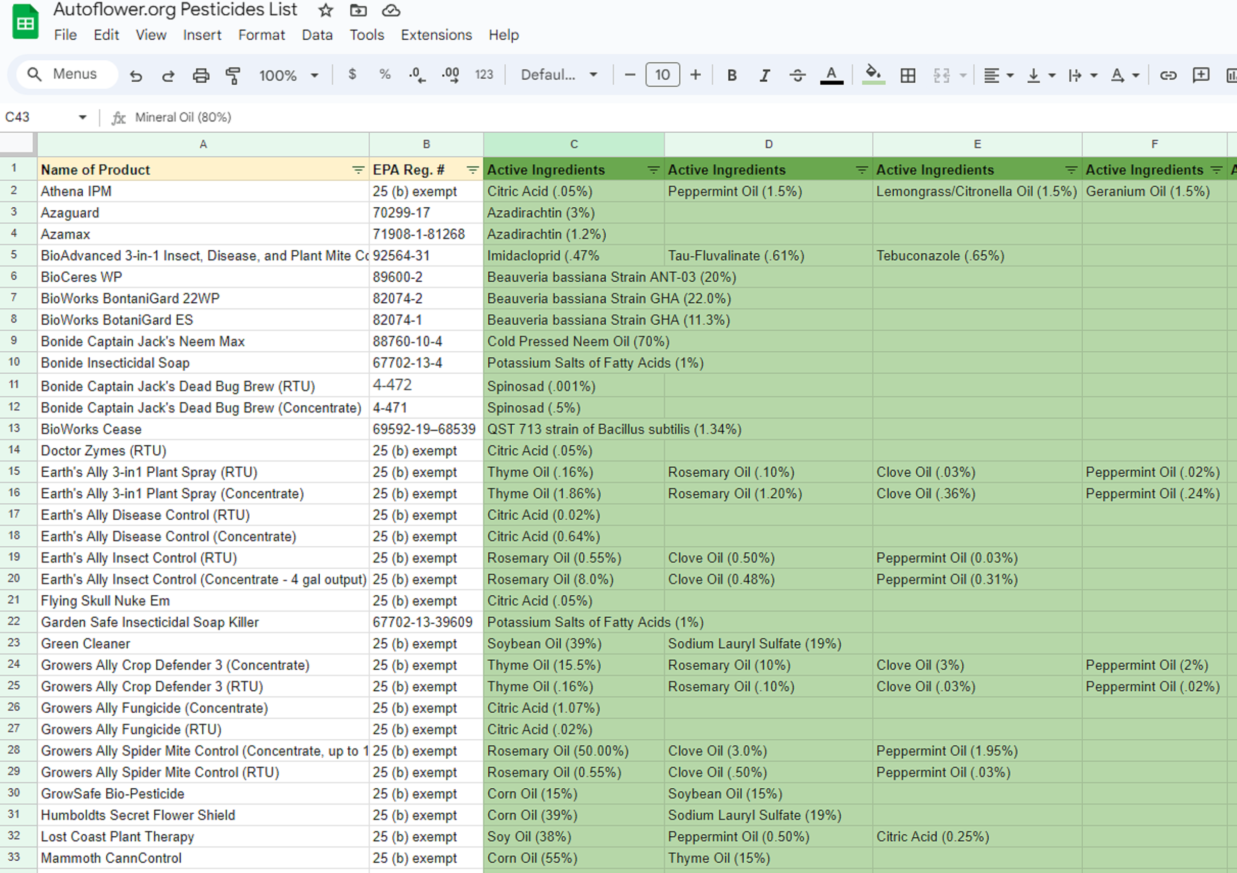Image resolution: width=1237 pixels, height=873 pixels.
Task: Toggle bold formatting
Action: click(x=732, y=75)
